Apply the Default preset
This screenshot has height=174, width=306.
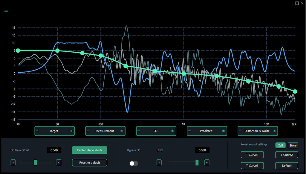(x=287, y=165)
